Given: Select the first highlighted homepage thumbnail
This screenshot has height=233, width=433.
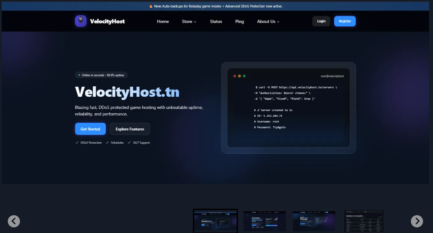Looking at the screenshot, I should tap(215, 220).
